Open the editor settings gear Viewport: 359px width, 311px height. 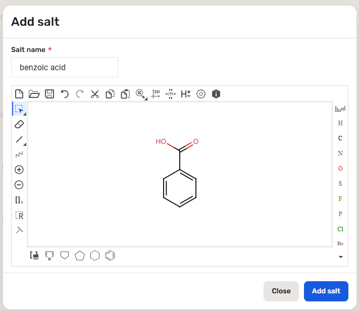[x=201, y=93]
